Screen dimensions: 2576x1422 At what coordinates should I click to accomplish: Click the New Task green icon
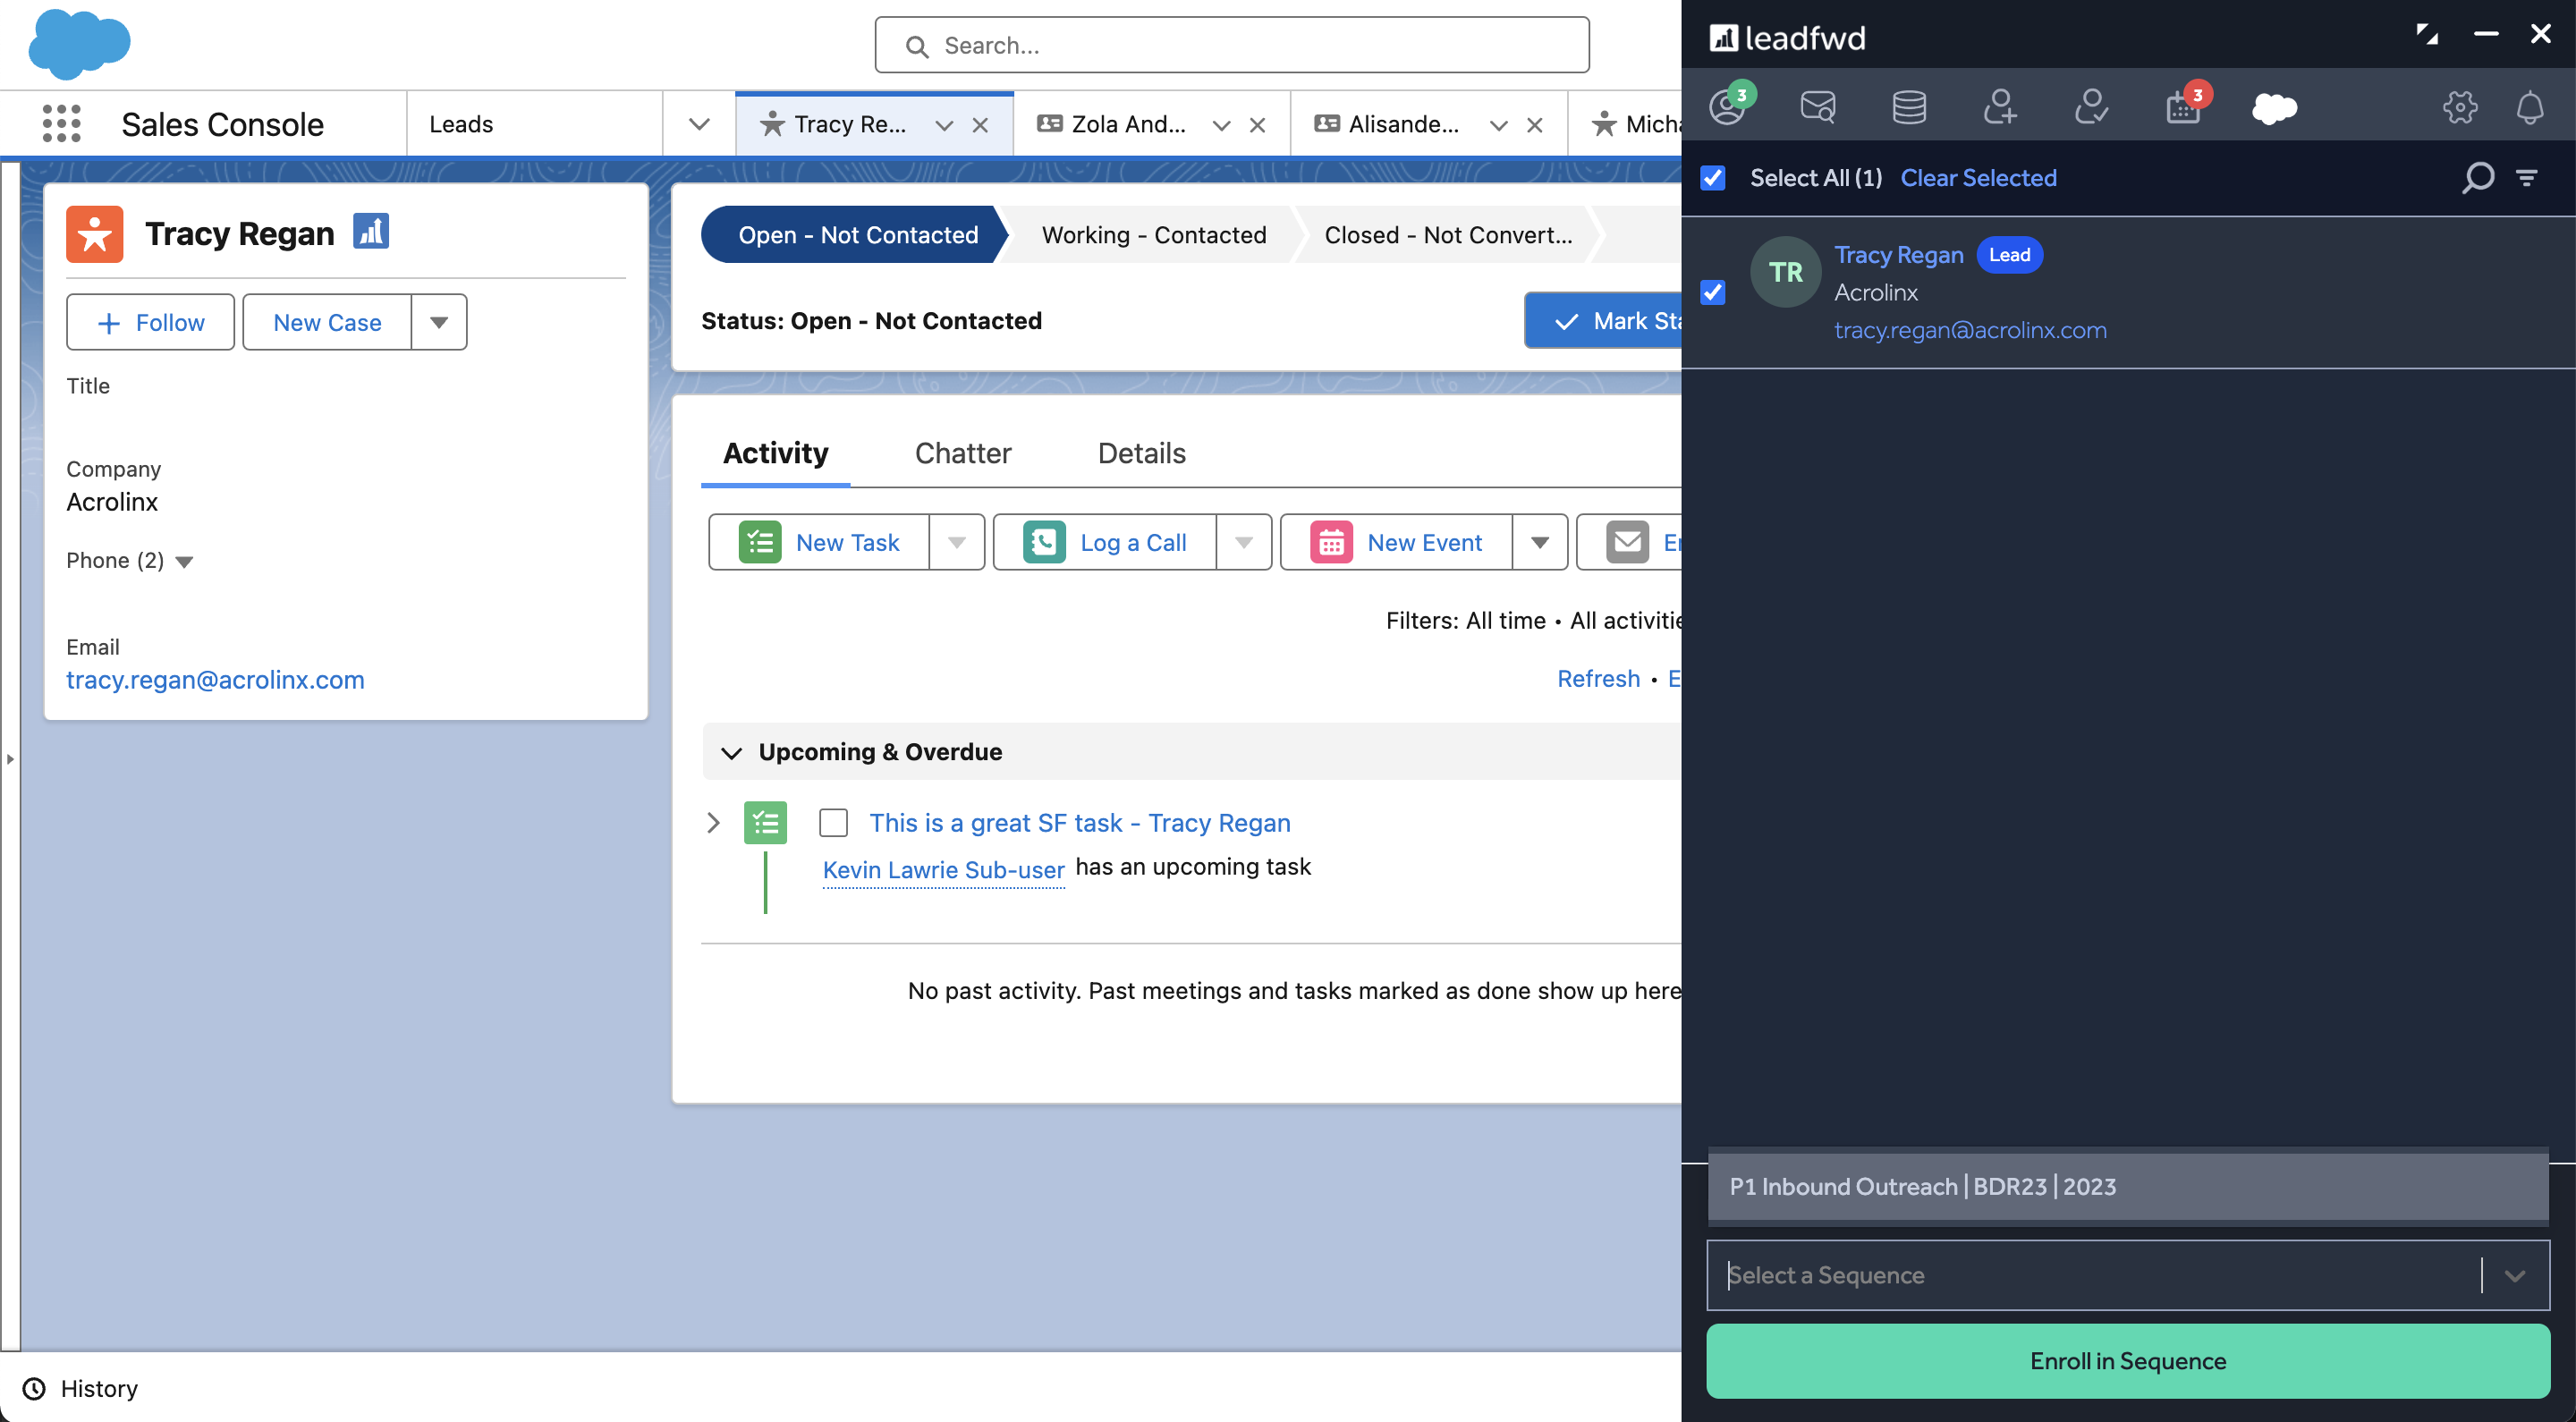(760, 542)
